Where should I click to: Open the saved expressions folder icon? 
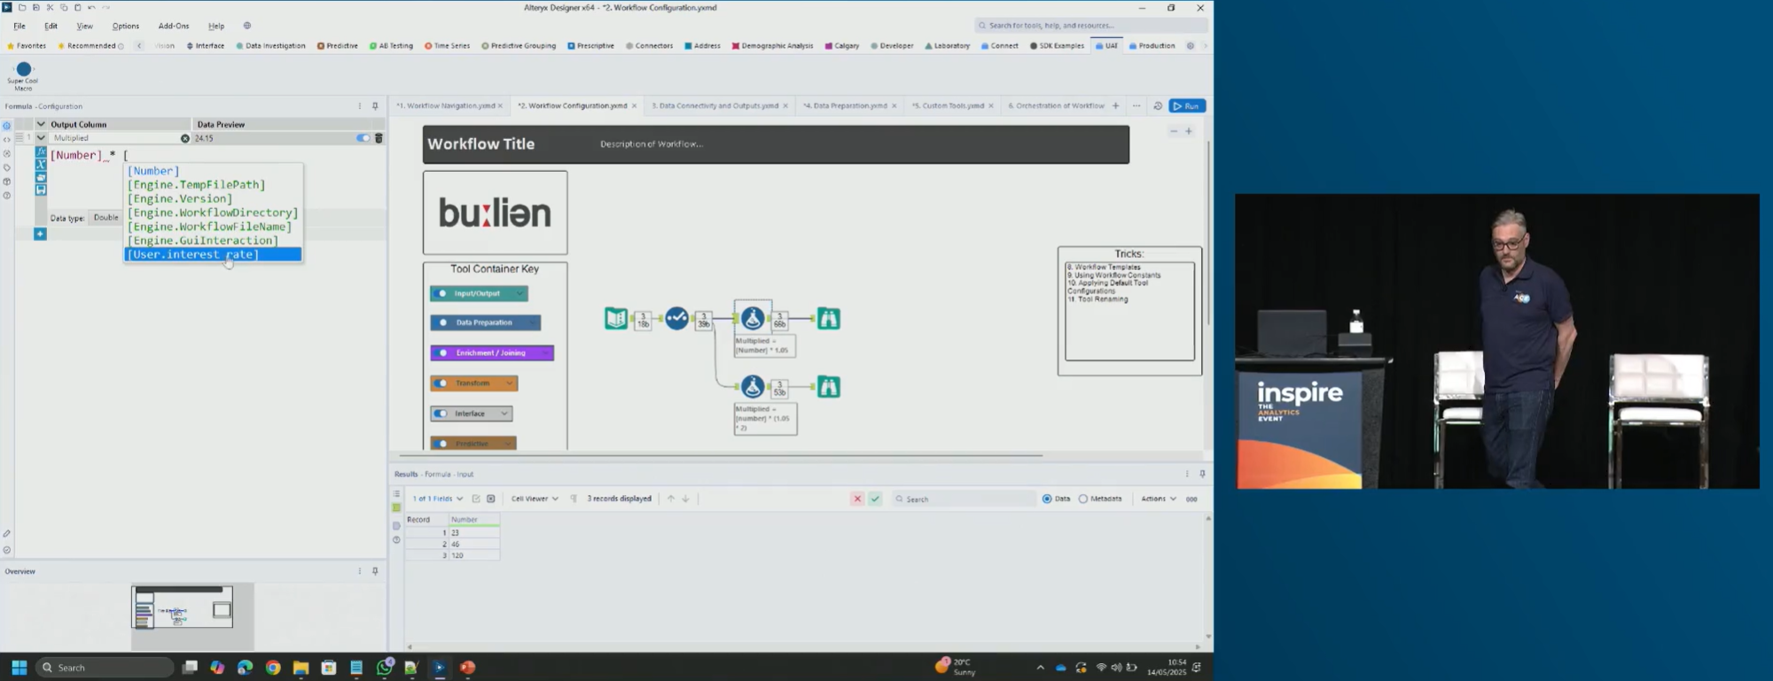click(x=41, y=177)
